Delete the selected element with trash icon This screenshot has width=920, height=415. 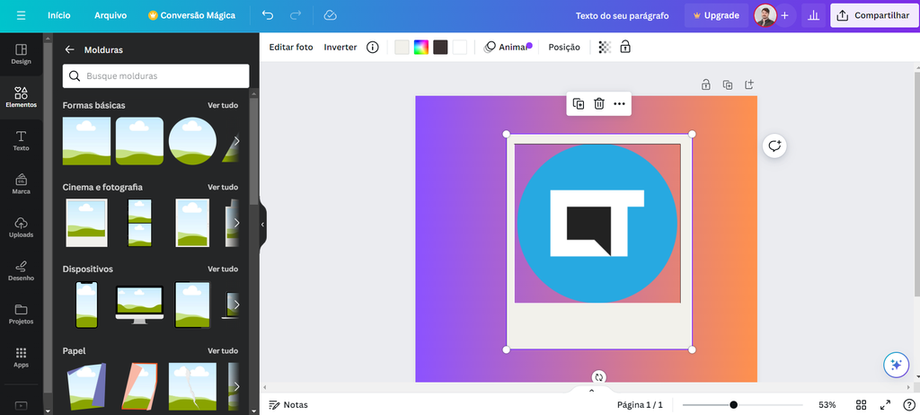[x=599, y=104]
